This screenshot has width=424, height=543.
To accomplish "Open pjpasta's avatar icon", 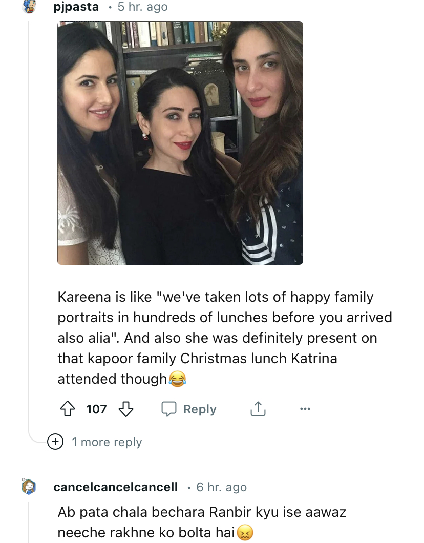I will [x=29, y=7].
